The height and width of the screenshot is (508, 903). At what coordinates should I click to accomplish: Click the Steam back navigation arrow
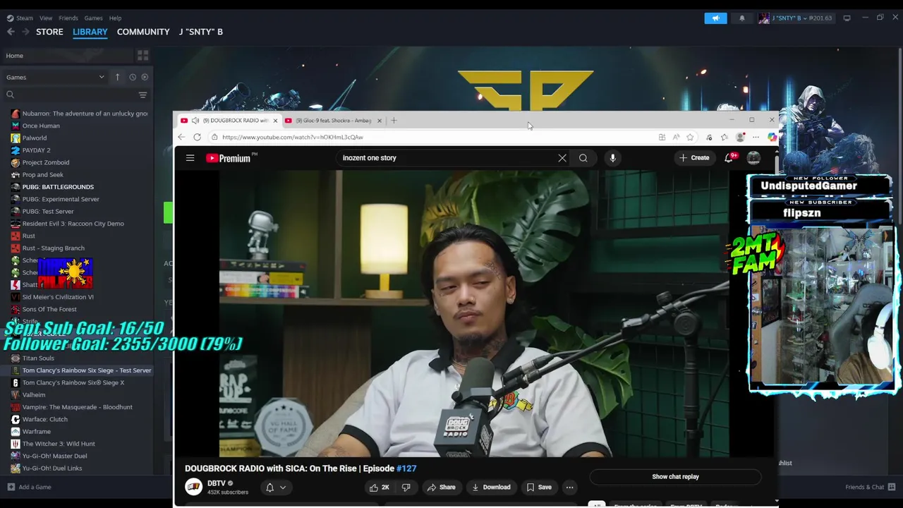tap(11, 32)
